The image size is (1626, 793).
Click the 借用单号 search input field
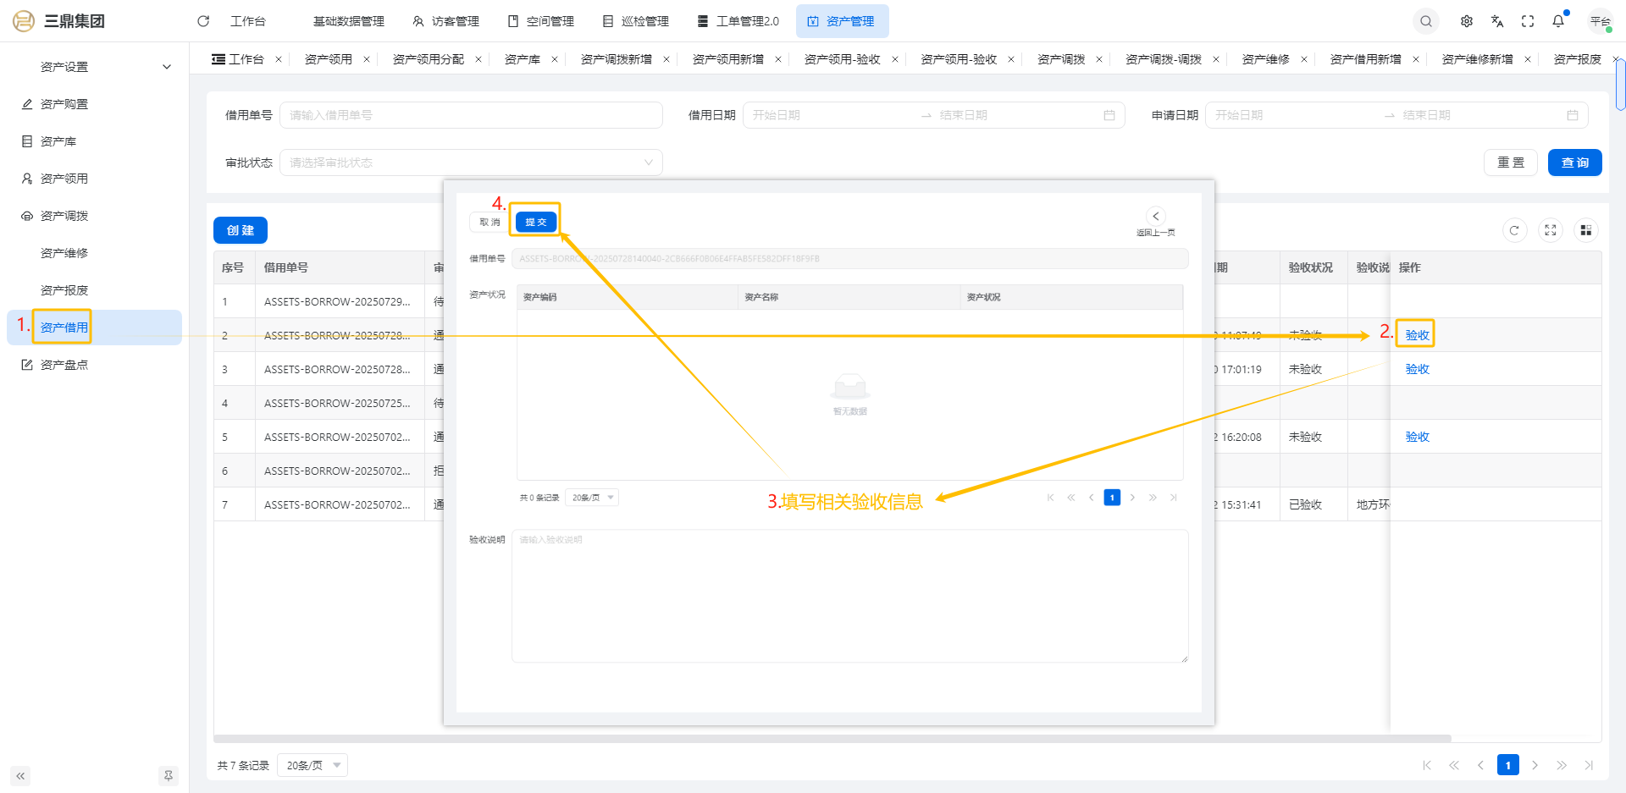(471, 115)
